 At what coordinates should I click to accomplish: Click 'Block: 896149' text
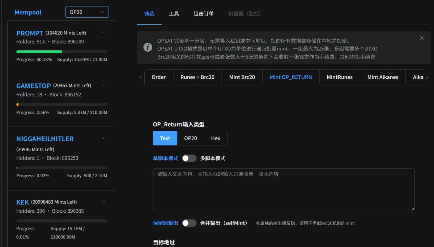click(68, 42)
